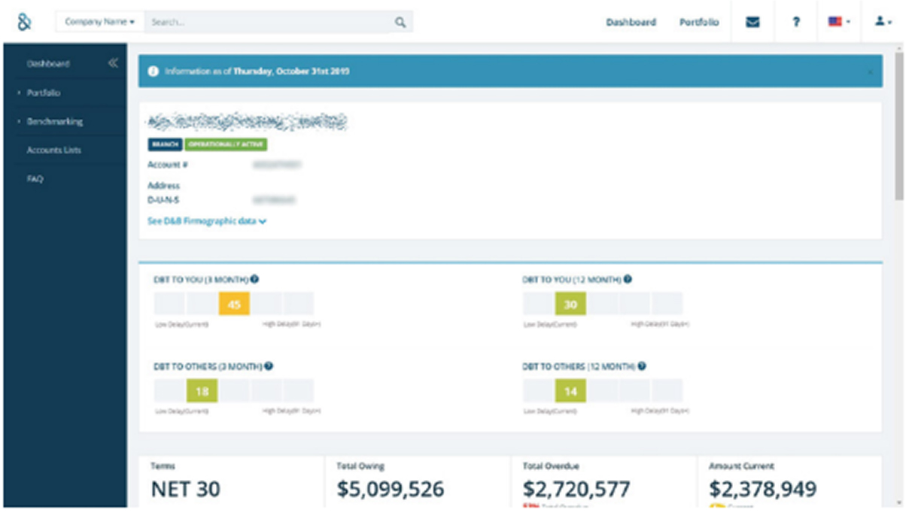This screenshot has height=513, width=912.
Task: Click Portfolio link in top navigation
Action: click(x=698, y=23)
